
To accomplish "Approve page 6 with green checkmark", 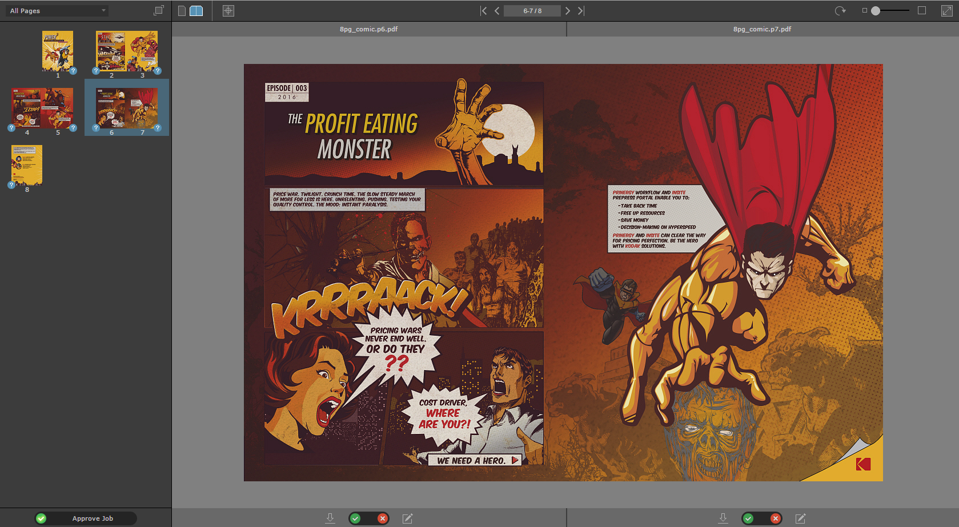I will (356, 518).
